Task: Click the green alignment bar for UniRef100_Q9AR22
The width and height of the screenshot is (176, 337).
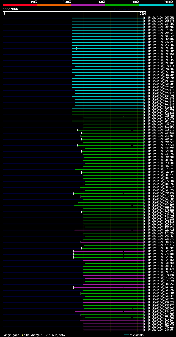Action: [x=108, y=121]
